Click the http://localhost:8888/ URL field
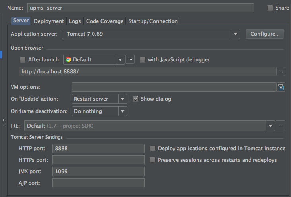This screenshot has width=291, height=197. click(147, 72)
